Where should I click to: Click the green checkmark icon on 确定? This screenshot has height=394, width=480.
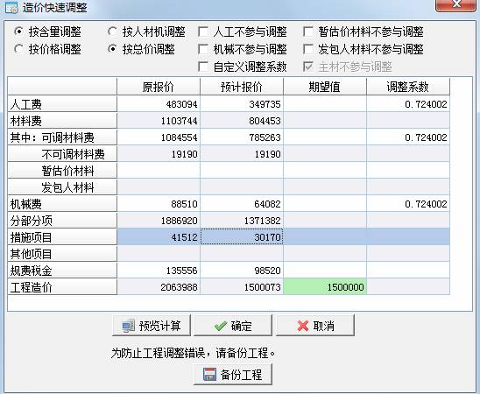point(221,326)
